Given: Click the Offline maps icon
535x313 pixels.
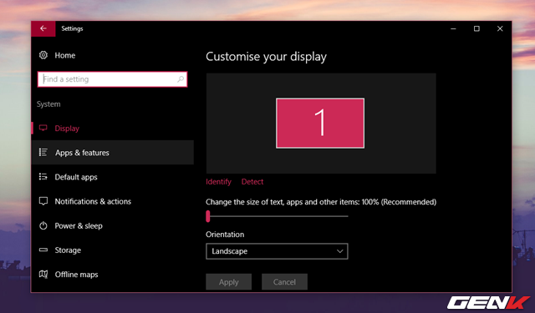Looking at the screenshot, I should point(43,274).
